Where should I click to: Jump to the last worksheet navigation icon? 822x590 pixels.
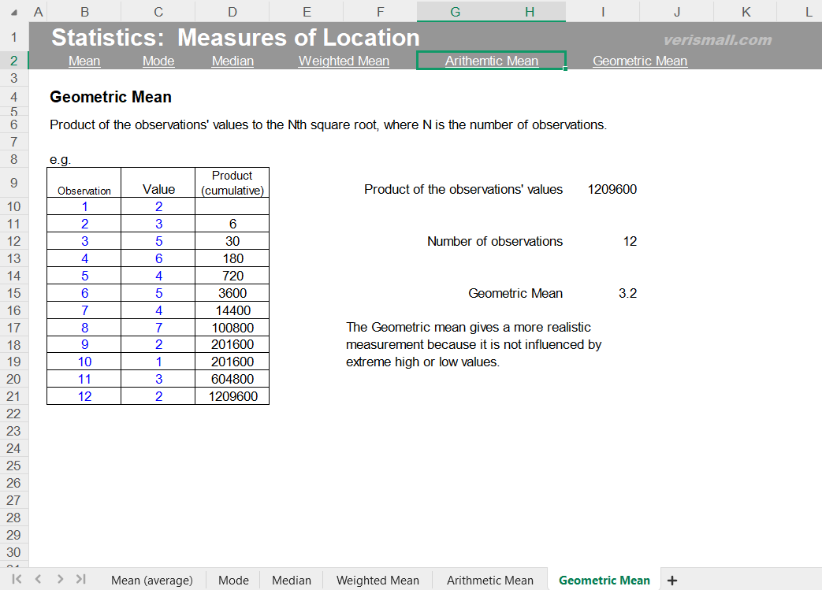(x=80, y=580)
